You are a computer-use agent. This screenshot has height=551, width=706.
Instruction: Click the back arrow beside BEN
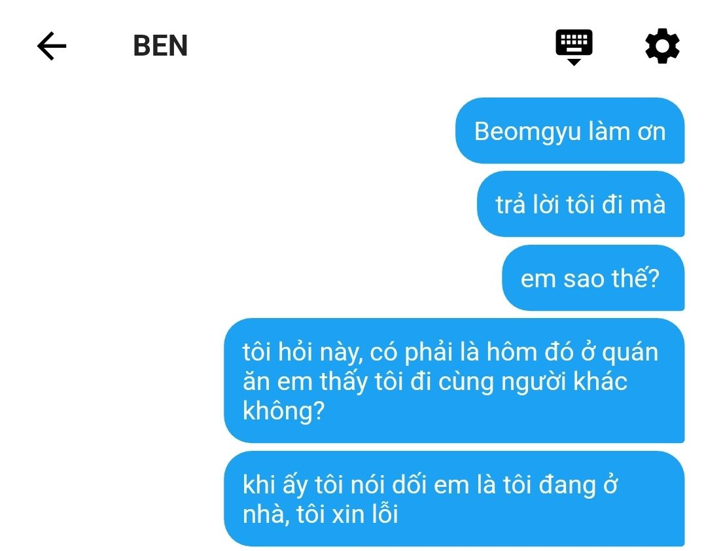(52, 46)
